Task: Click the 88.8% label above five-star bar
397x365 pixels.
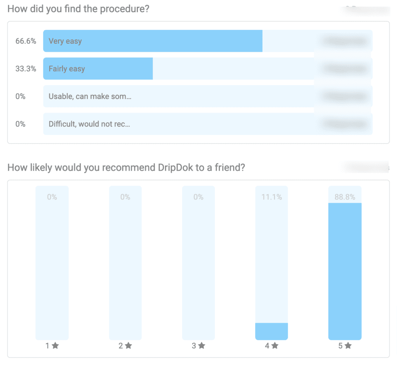Action: [345, 197]
